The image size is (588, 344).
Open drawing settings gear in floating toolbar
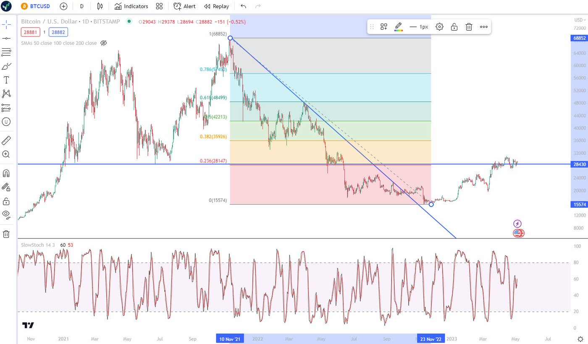[x=439, y=27]
